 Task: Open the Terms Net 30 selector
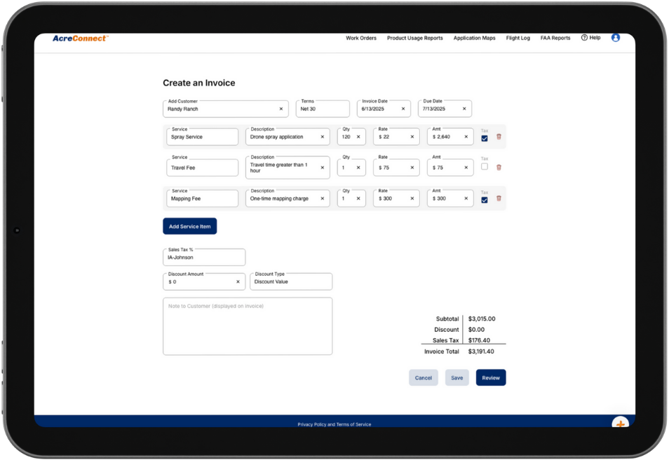[x=323, y=109]
